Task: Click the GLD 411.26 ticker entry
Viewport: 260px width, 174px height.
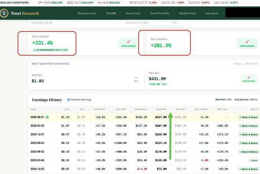Action: [x=173, y=3]
